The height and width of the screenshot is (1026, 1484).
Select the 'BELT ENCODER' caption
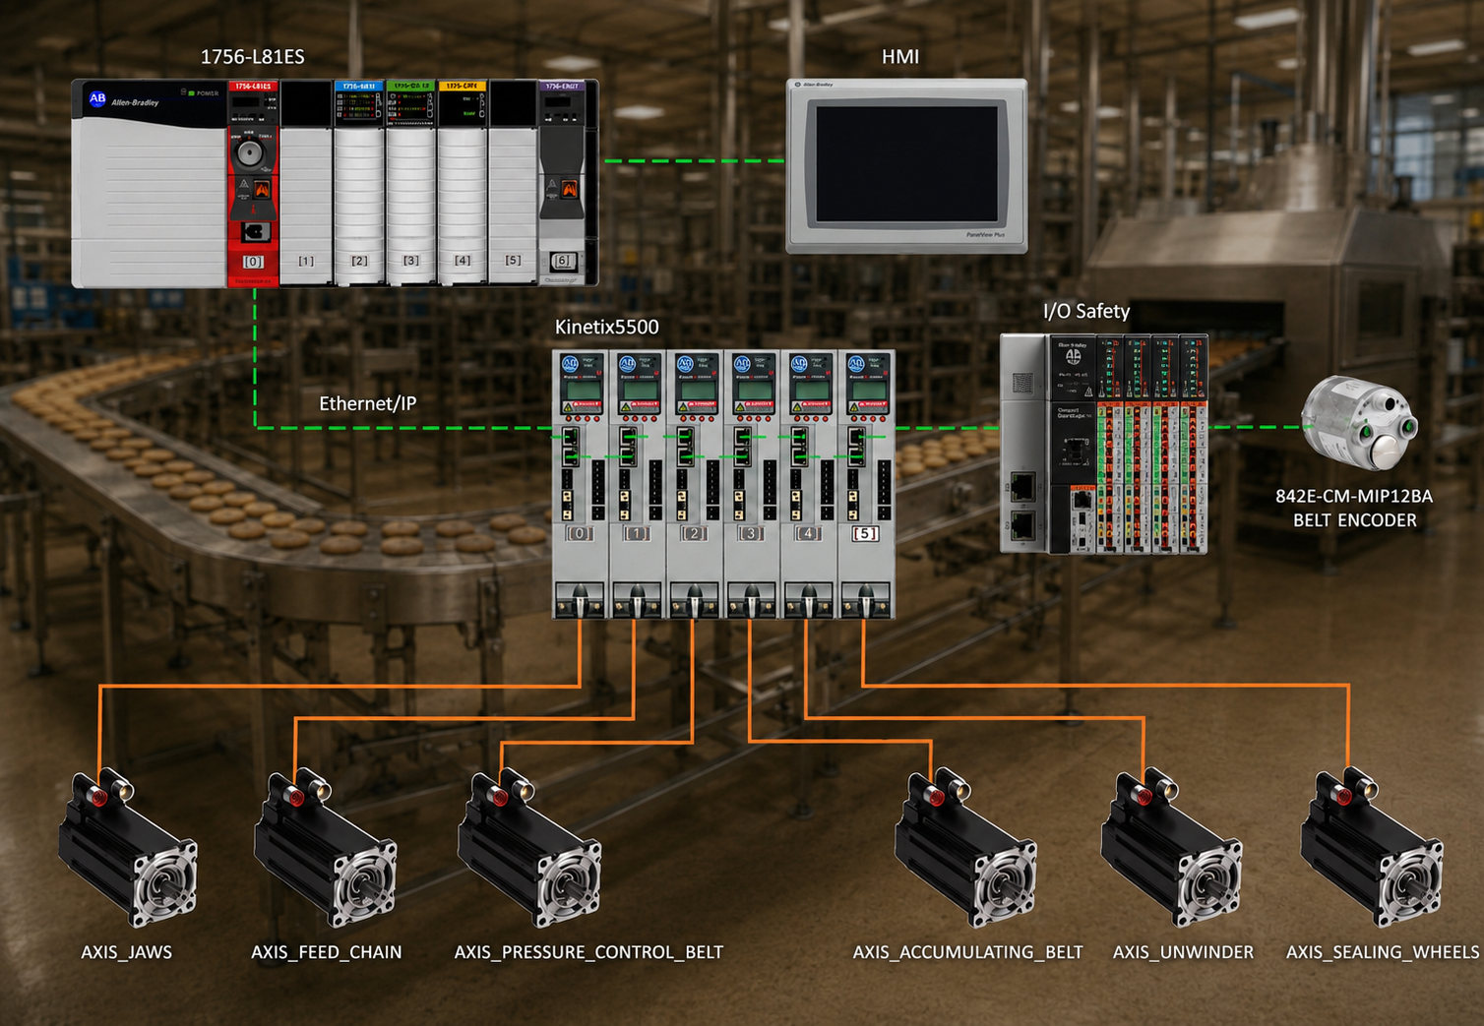(1355, 520)
